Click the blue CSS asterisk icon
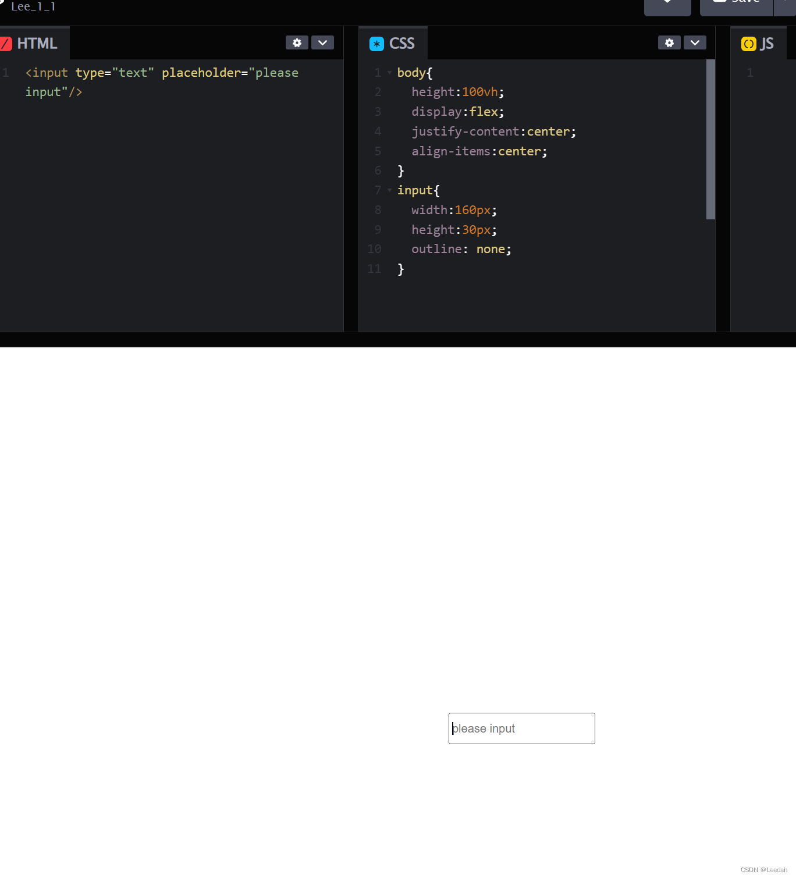 coord(376,44)
